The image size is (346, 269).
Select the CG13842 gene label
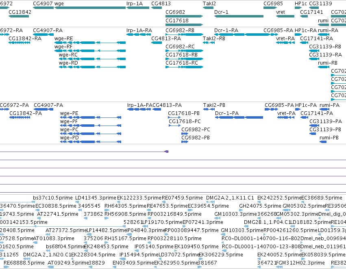pos(20,12)
